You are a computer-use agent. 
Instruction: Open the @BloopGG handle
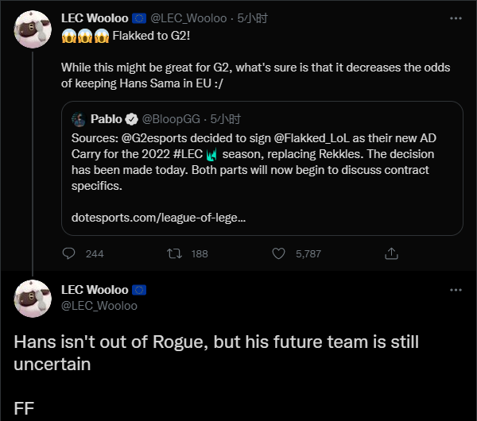pyautogui.click(x=171, y=119)
